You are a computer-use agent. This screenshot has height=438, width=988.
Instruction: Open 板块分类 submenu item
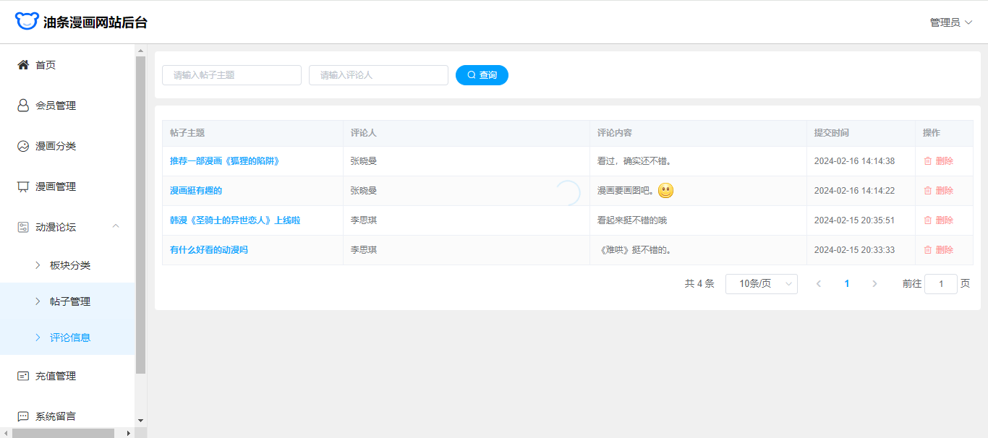point(70,265)
